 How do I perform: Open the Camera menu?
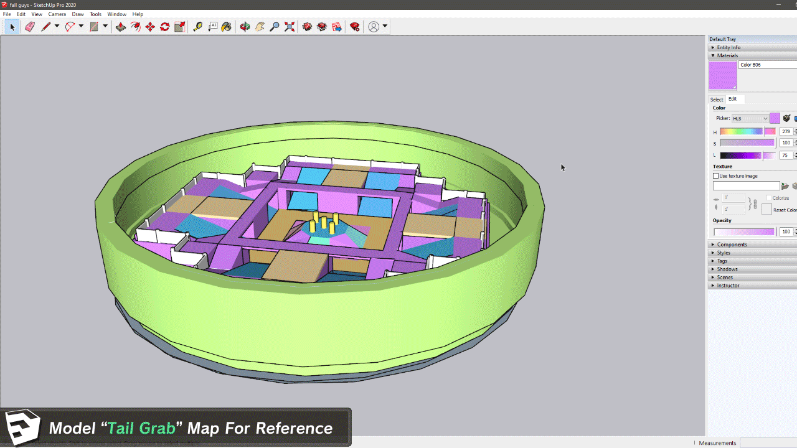point(57,14)
